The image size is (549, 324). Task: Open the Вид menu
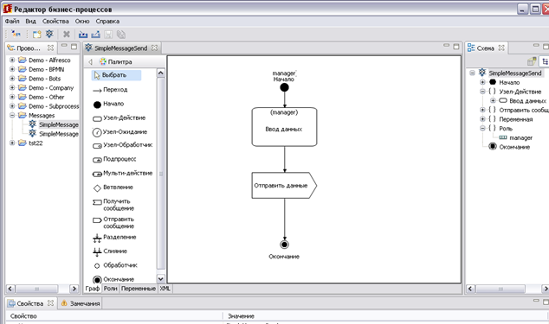(x=30, y=22)
